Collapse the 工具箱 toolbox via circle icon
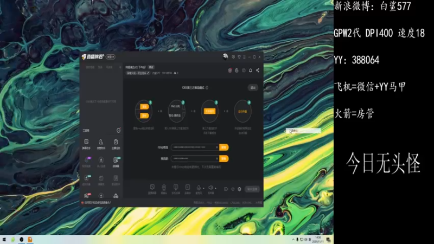Image resolution: width=434 pixels, height=244 pixels. (x=118, y=130)
